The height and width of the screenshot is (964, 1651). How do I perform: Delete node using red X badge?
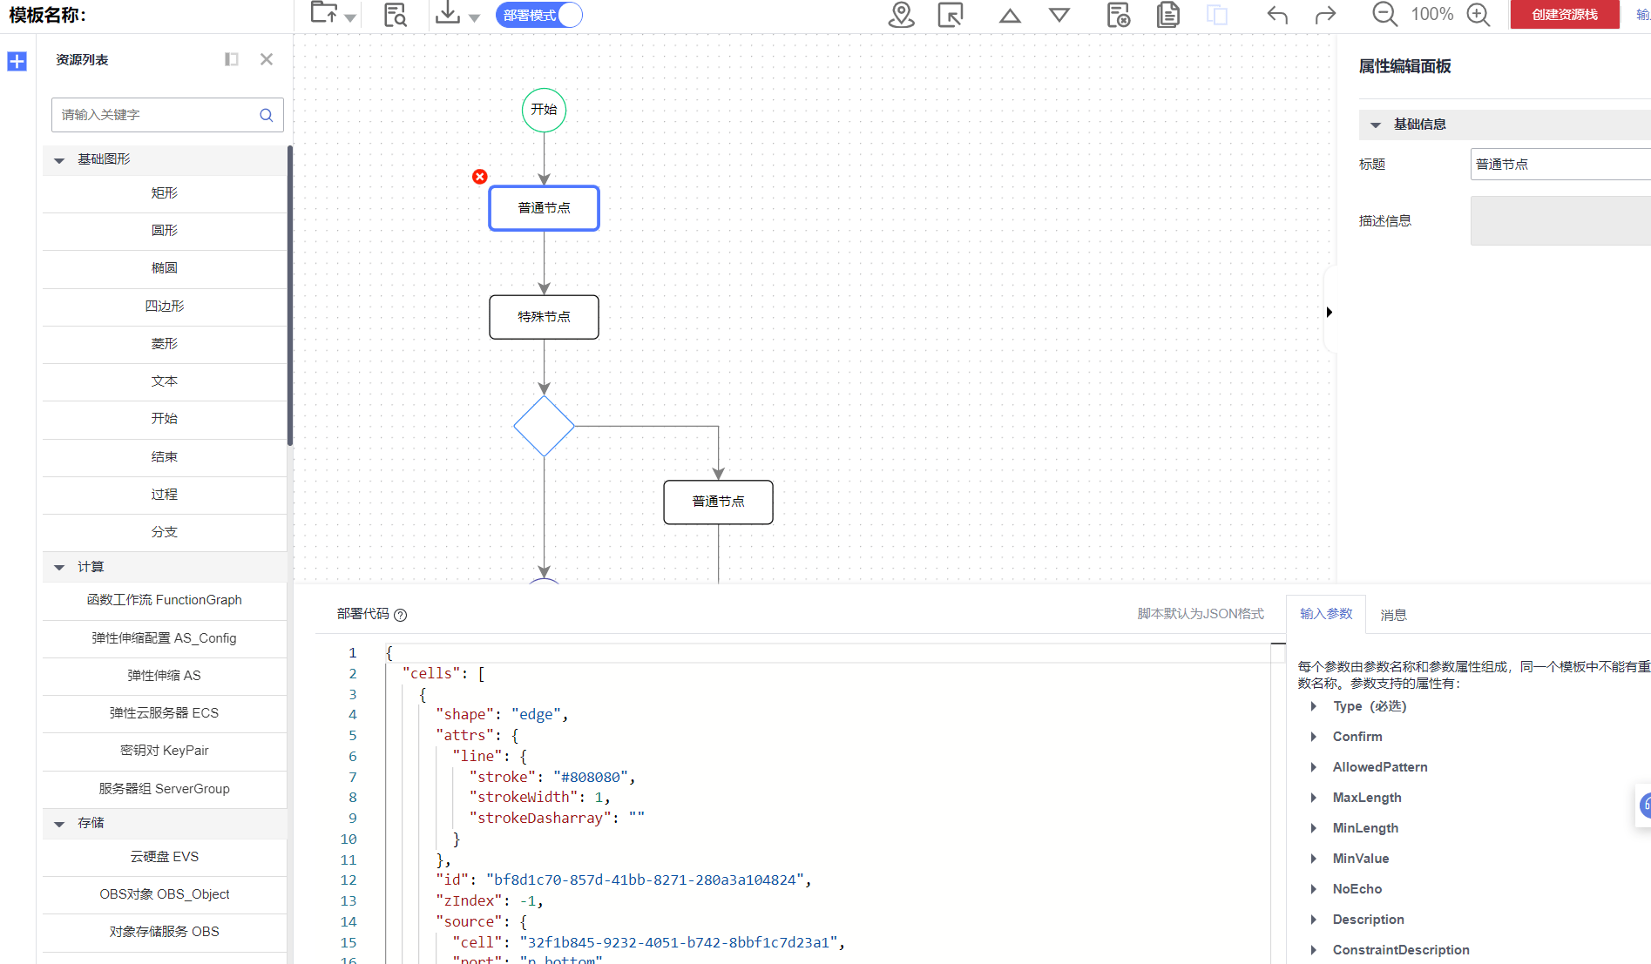point(480,177)
